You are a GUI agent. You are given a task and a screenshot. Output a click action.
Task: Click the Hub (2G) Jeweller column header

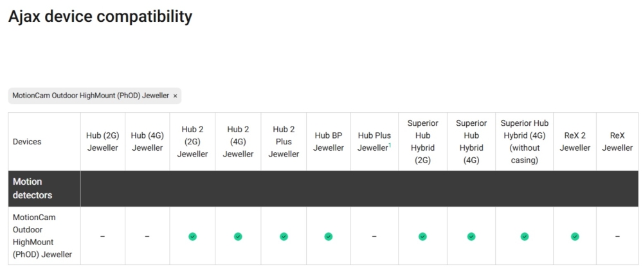[x=102, y=142]
